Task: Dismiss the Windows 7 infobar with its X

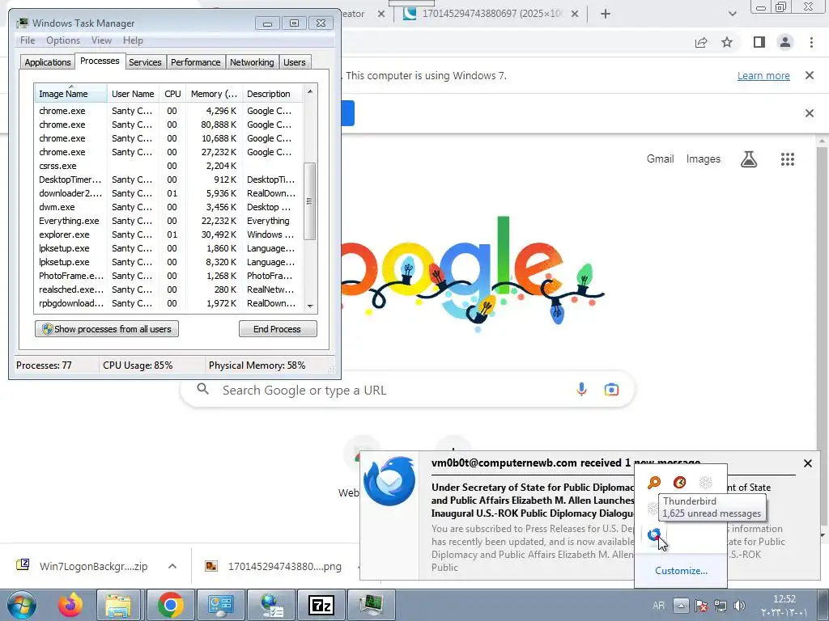Action: coord(810,75)
